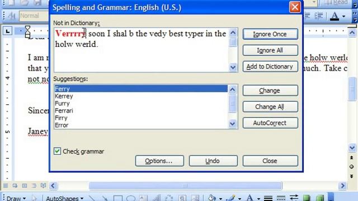Open 3-D Style options
This screenshot has height=201, width=358.
pyautogui.click(x=320, y=198)
